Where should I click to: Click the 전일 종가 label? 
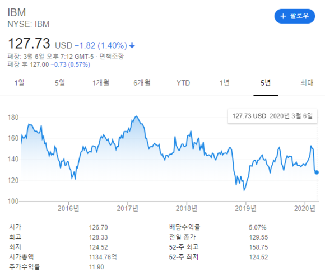click(x=183, y=237)
